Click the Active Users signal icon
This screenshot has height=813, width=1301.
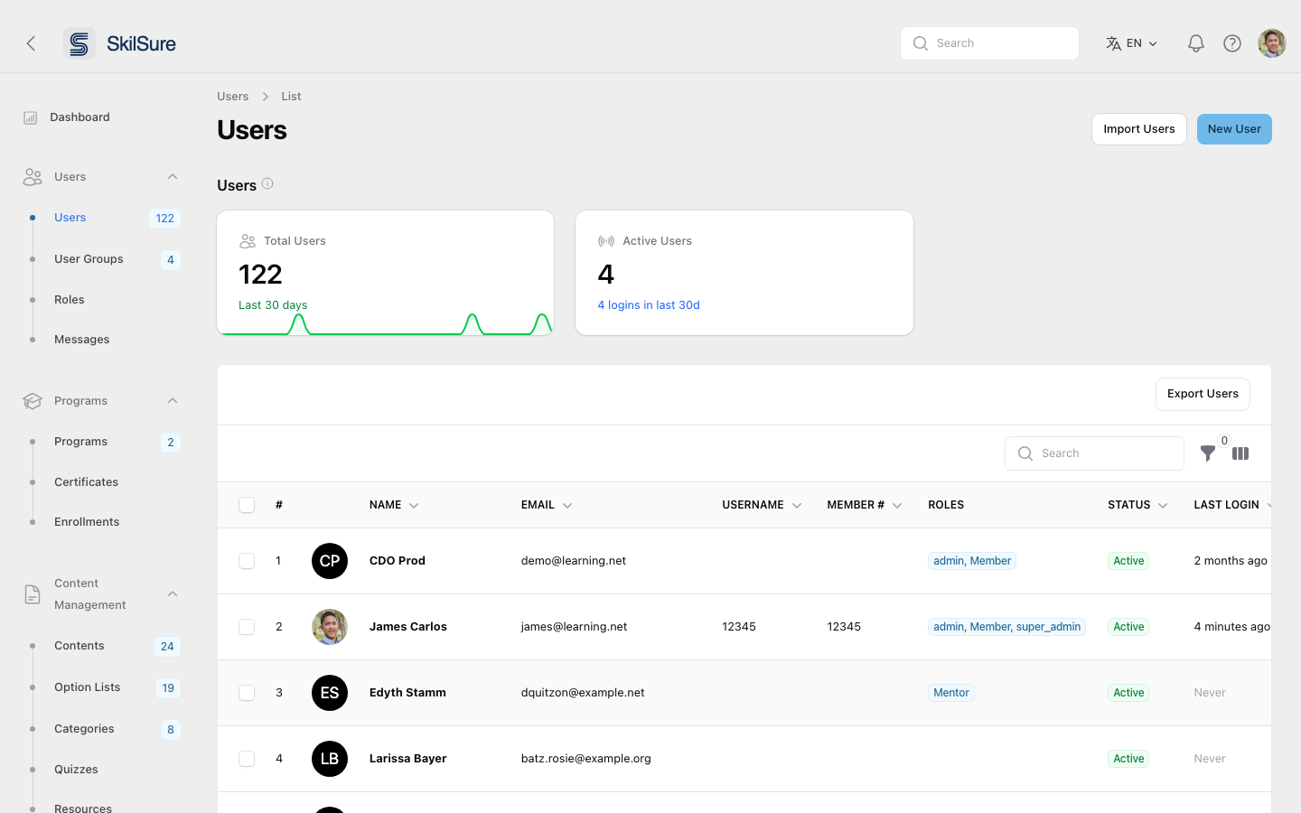pyautogui.click(x=606, y=241)
